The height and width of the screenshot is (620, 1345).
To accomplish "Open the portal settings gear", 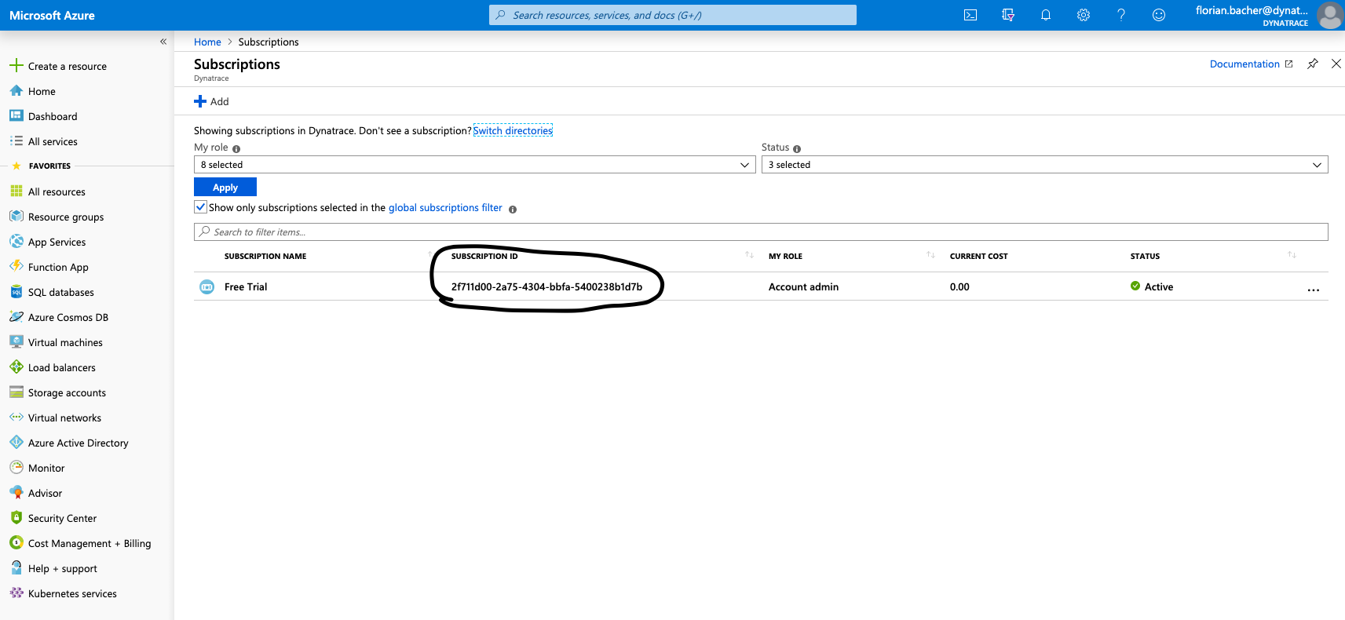I will click(1084, 15).
